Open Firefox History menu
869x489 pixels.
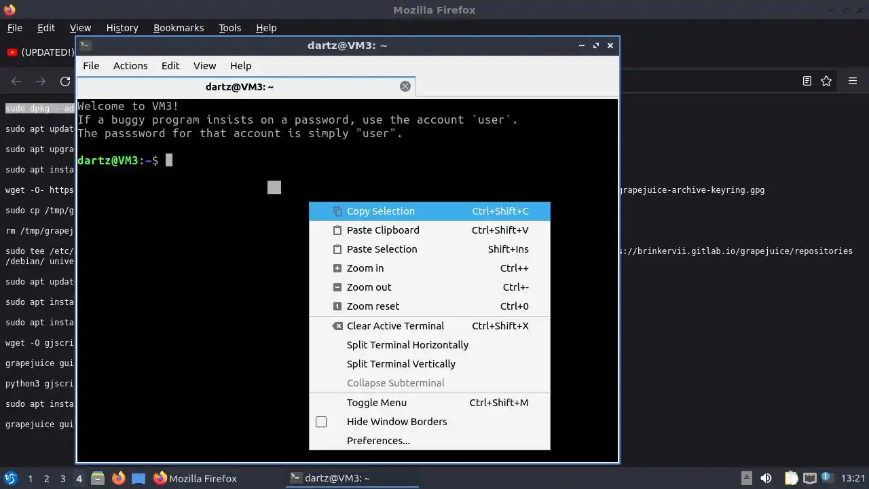122,28
